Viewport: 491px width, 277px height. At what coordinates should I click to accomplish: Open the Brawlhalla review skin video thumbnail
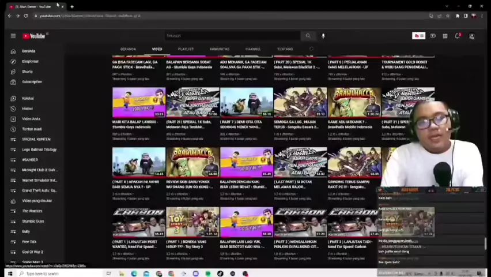[x=192, y=162]
